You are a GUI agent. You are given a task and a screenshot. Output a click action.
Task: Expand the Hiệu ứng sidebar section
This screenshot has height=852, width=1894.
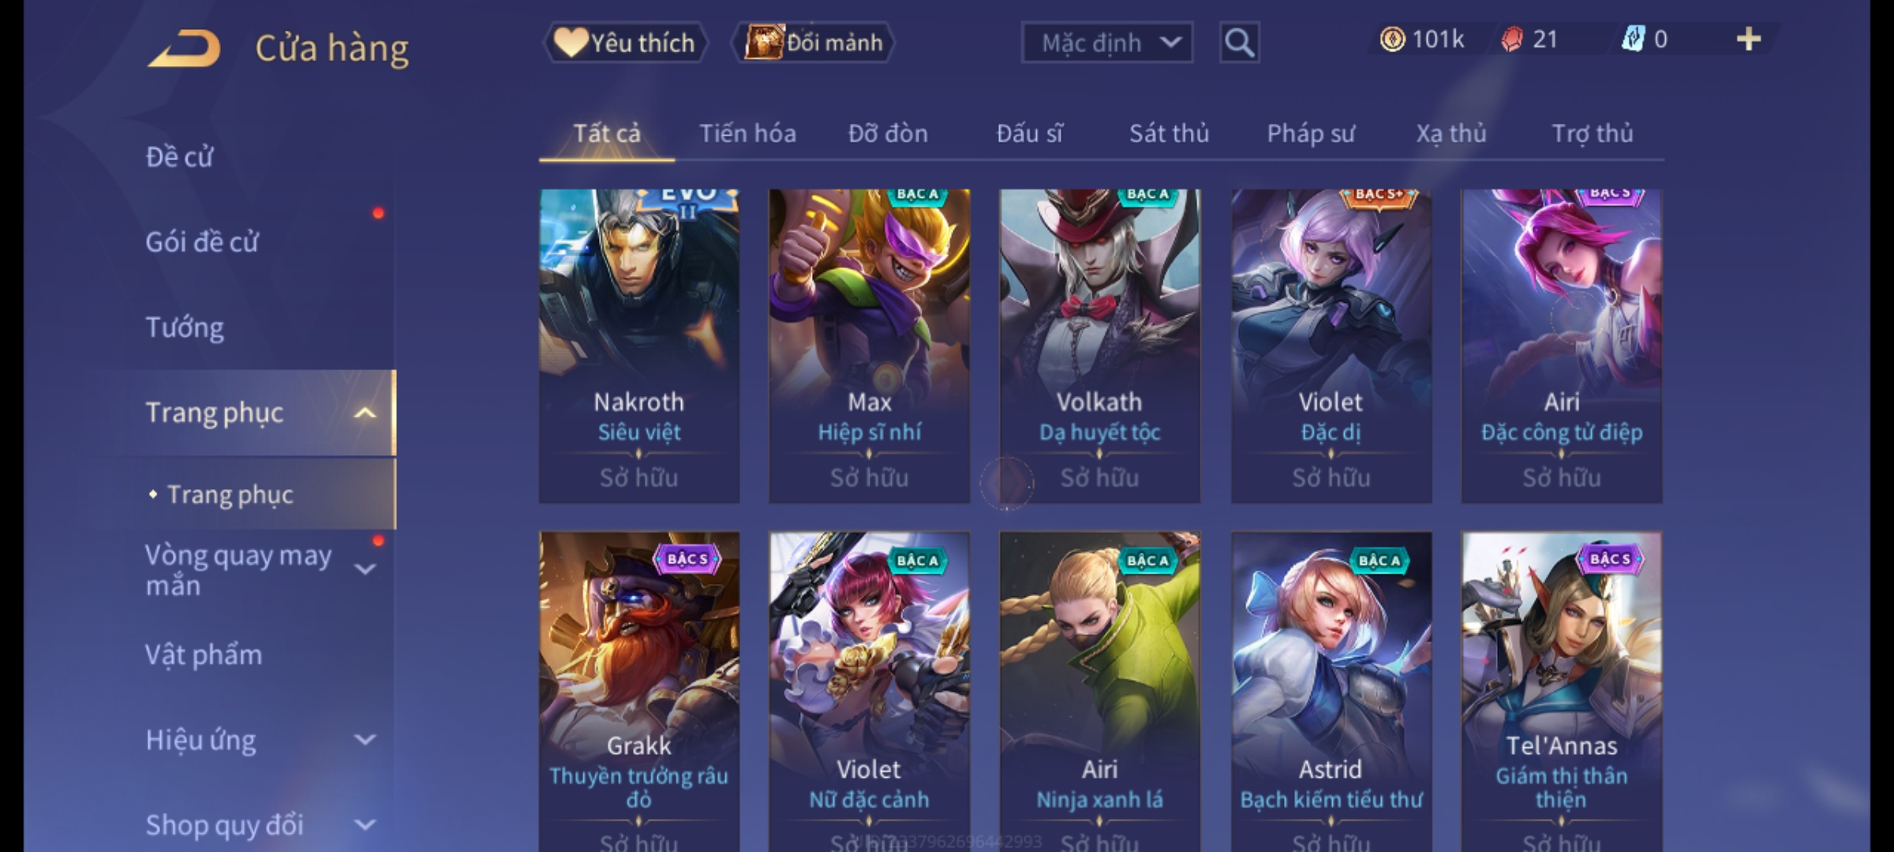(365, 740)
